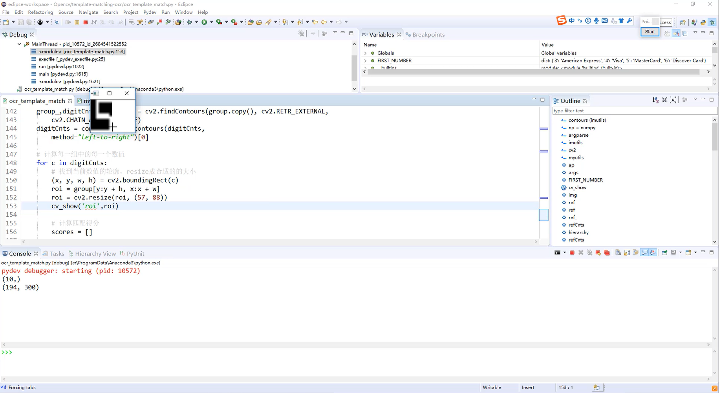The width and height of the screenshot is (719, 393).
Task: Expand the FIRST_NUMBER variable row
Action: pyautogui.click(x=366, y=60)
